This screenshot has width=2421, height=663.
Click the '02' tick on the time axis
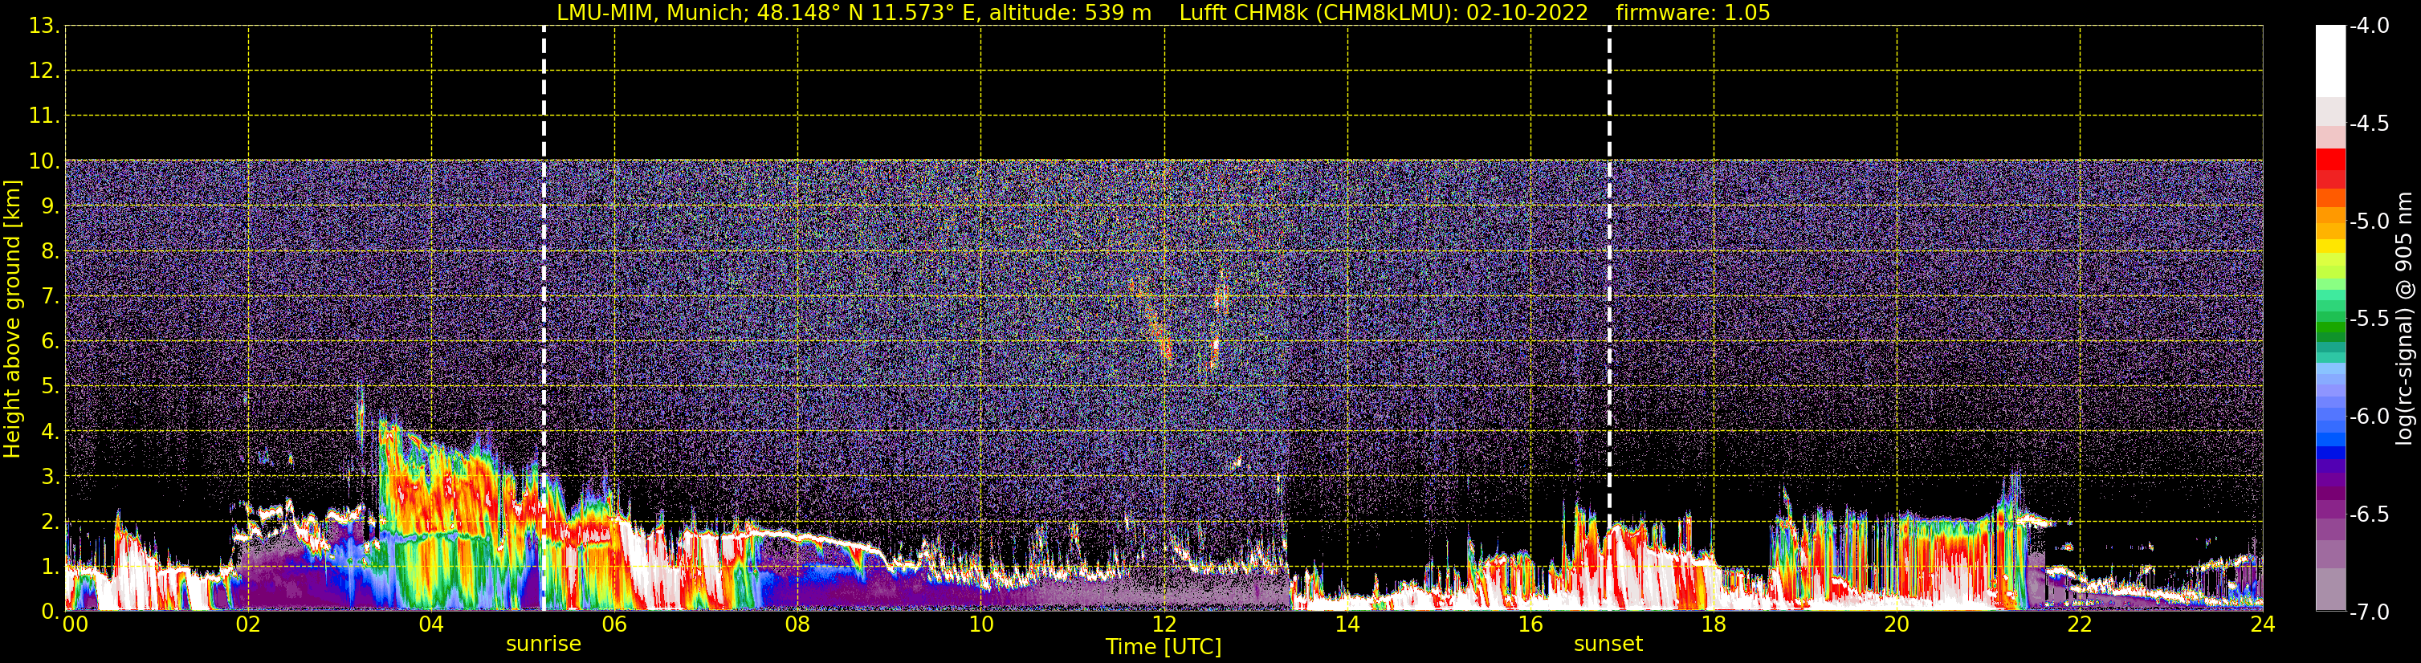(248, 624)
